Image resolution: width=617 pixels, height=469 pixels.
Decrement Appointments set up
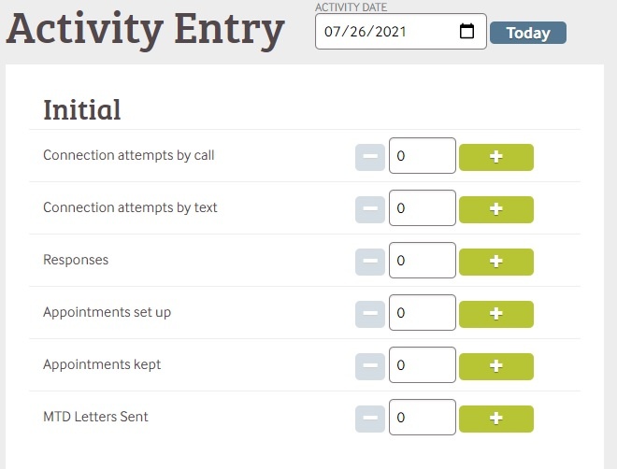pos(370,314)
